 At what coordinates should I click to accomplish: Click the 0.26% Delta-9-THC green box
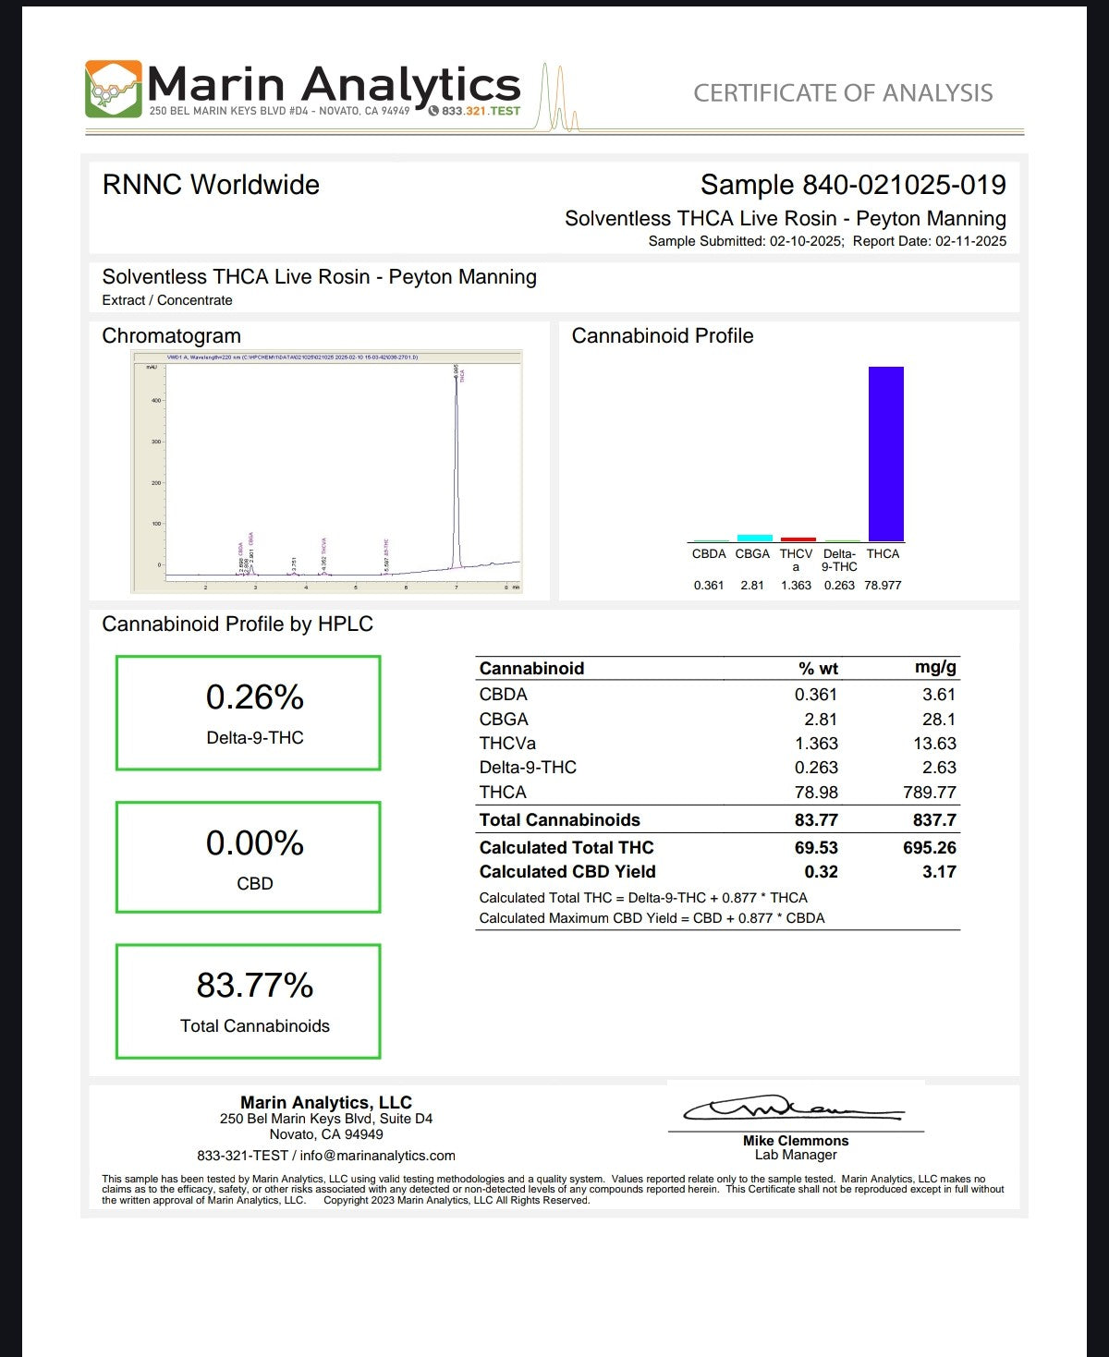[248, 712]
